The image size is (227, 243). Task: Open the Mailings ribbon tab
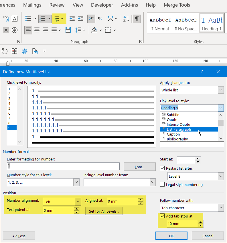point(32,5)
